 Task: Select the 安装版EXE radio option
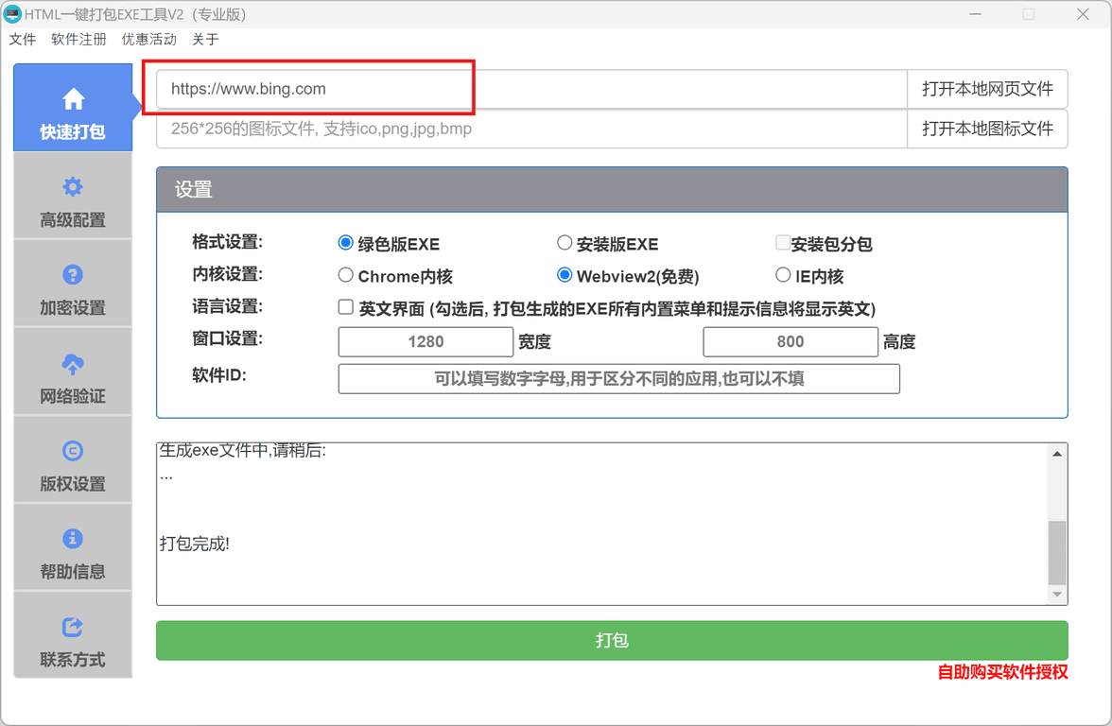(x=565, y=243)
